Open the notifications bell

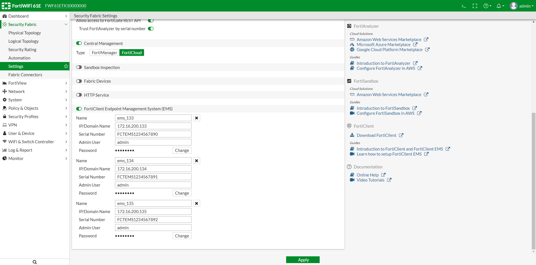coord(500,6)
